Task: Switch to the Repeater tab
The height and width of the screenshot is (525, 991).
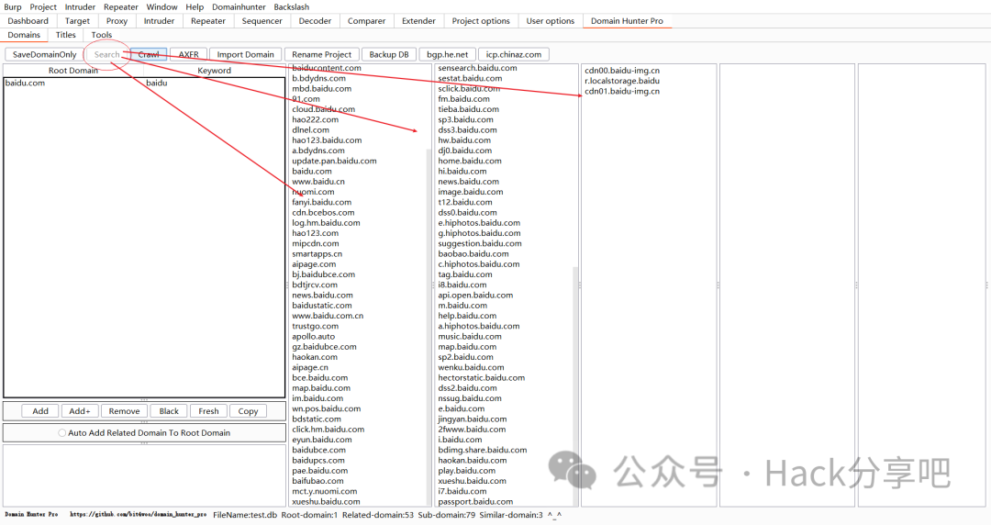Action: pos(208,21)
